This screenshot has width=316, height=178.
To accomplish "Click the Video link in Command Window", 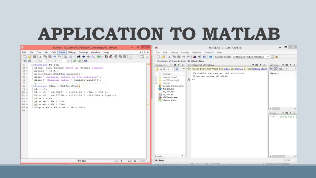I will click(227, 69).
